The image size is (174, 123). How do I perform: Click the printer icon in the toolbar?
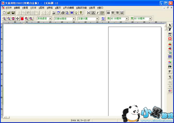63,13
